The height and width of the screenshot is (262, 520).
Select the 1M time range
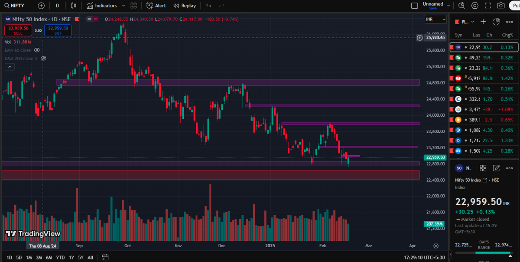click(x=29, y=257)
